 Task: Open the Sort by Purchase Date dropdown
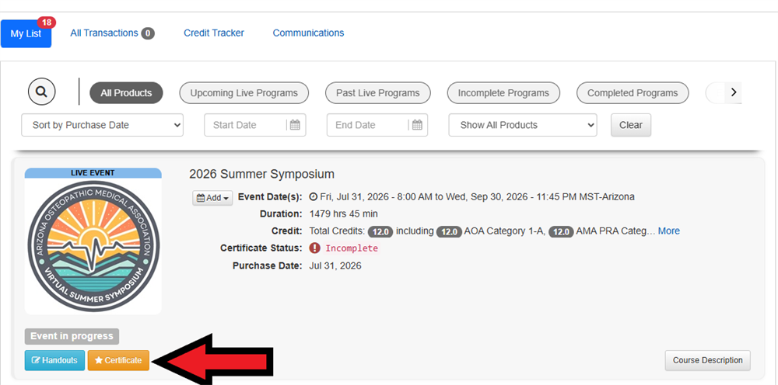coord(102,125)
